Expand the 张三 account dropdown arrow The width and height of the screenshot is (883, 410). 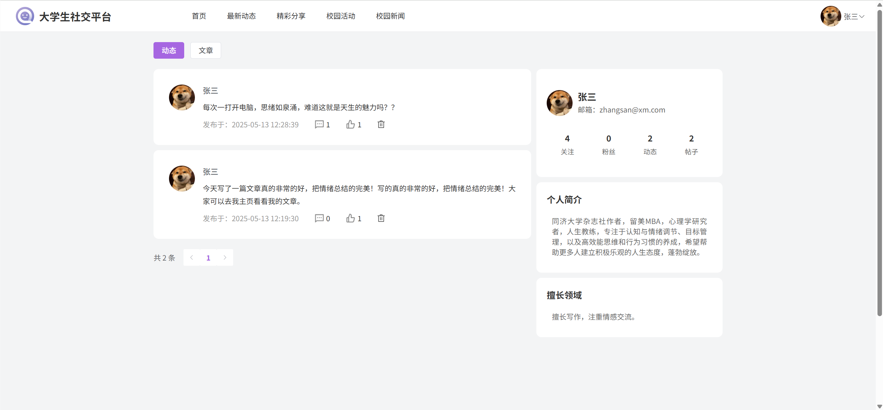click(x=862, y=17)
